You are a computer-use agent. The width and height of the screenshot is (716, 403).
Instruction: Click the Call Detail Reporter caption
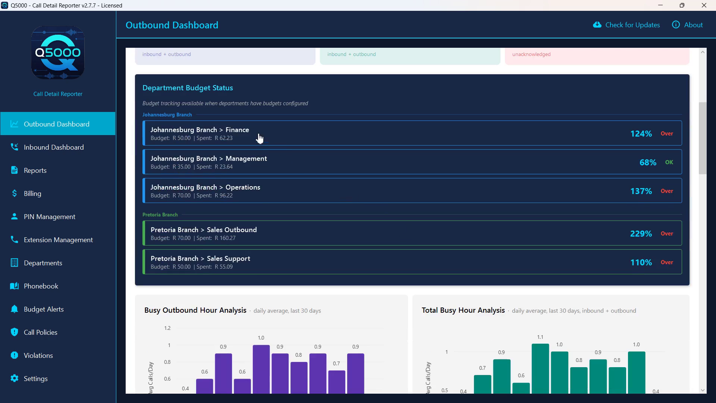coord(58,94)
